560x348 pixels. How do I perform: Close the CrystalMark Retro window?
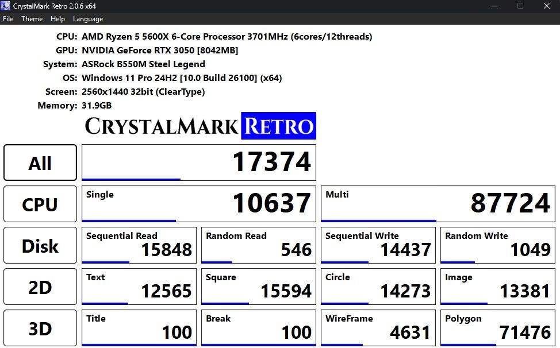(546, 6)
